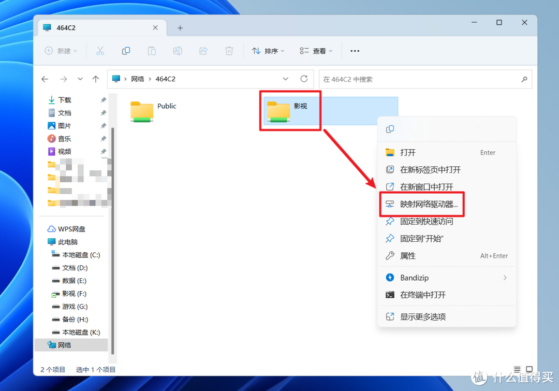This screenshot has height=391, width=559.
Task: Select 映射网络驱动器... menu entry
Action: pos(447,204)
